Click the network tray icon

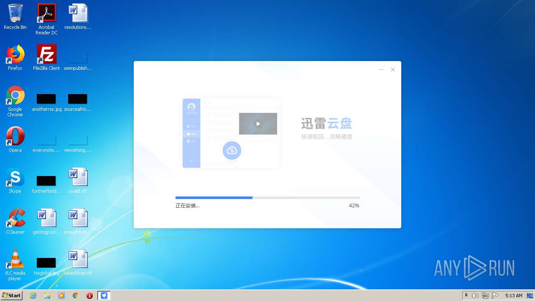point(485,296)
